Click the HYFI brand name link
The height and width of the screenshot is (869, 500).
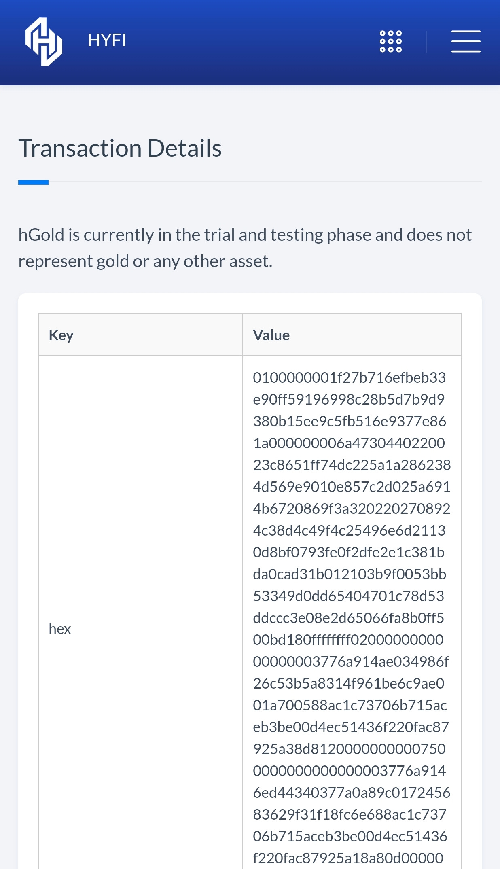click(x=107, y=40)
